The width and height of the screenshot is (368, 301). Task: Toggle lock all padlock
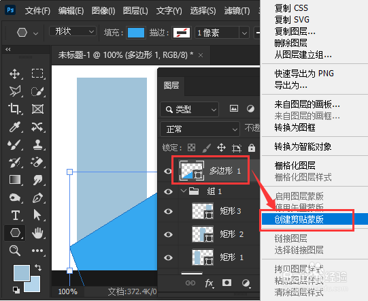point(252,148)
